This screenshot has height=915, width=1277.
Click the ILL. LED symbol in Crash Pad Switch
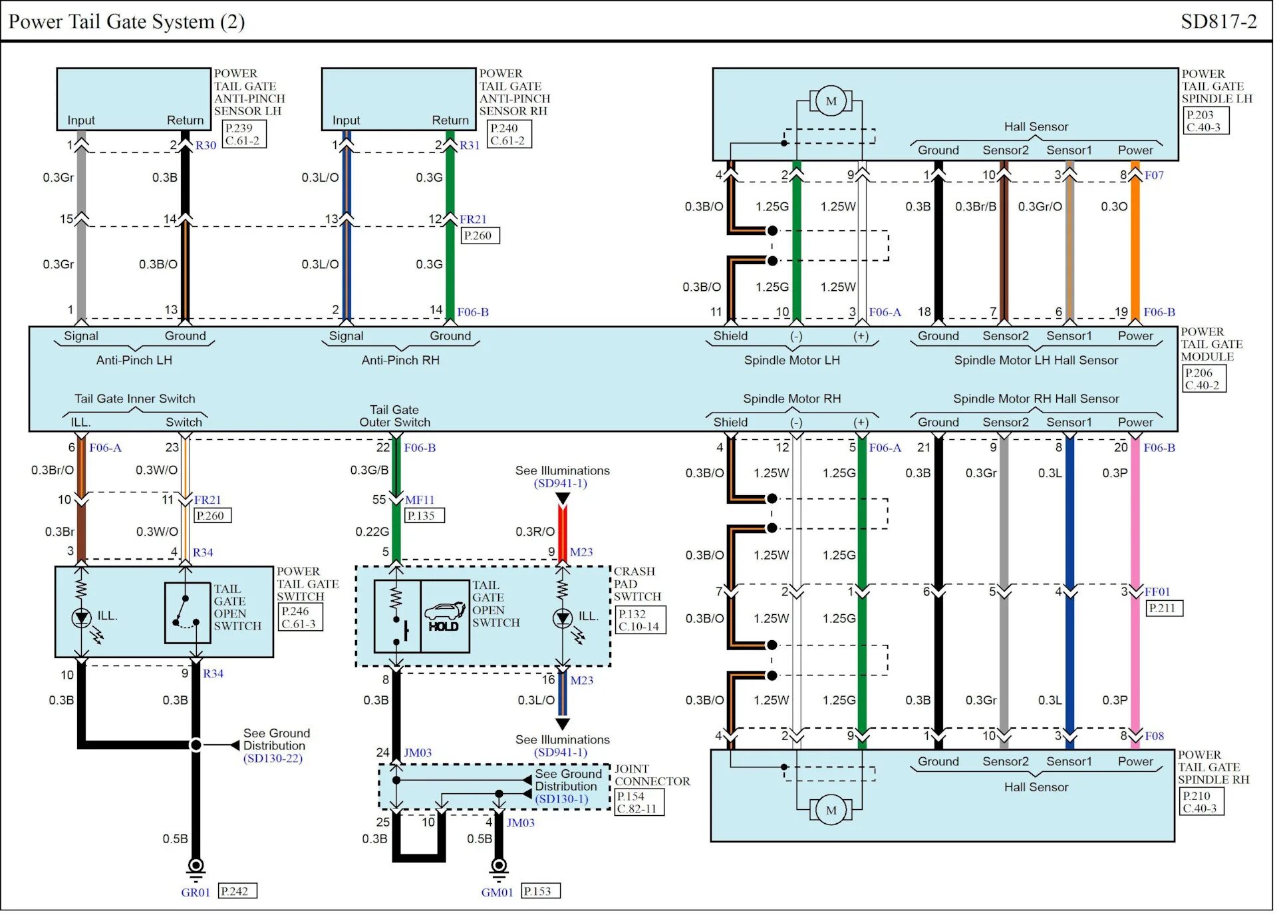[x=563, y=618]
